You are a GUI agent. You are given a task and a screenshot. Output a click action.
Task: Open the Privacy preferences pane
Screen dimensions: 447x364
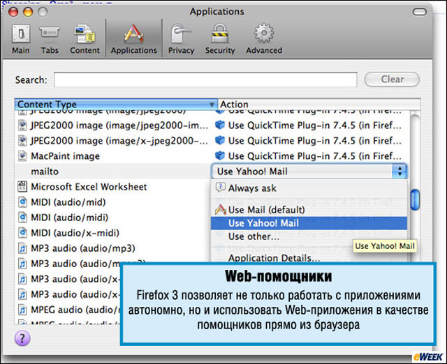pos(181,39)
